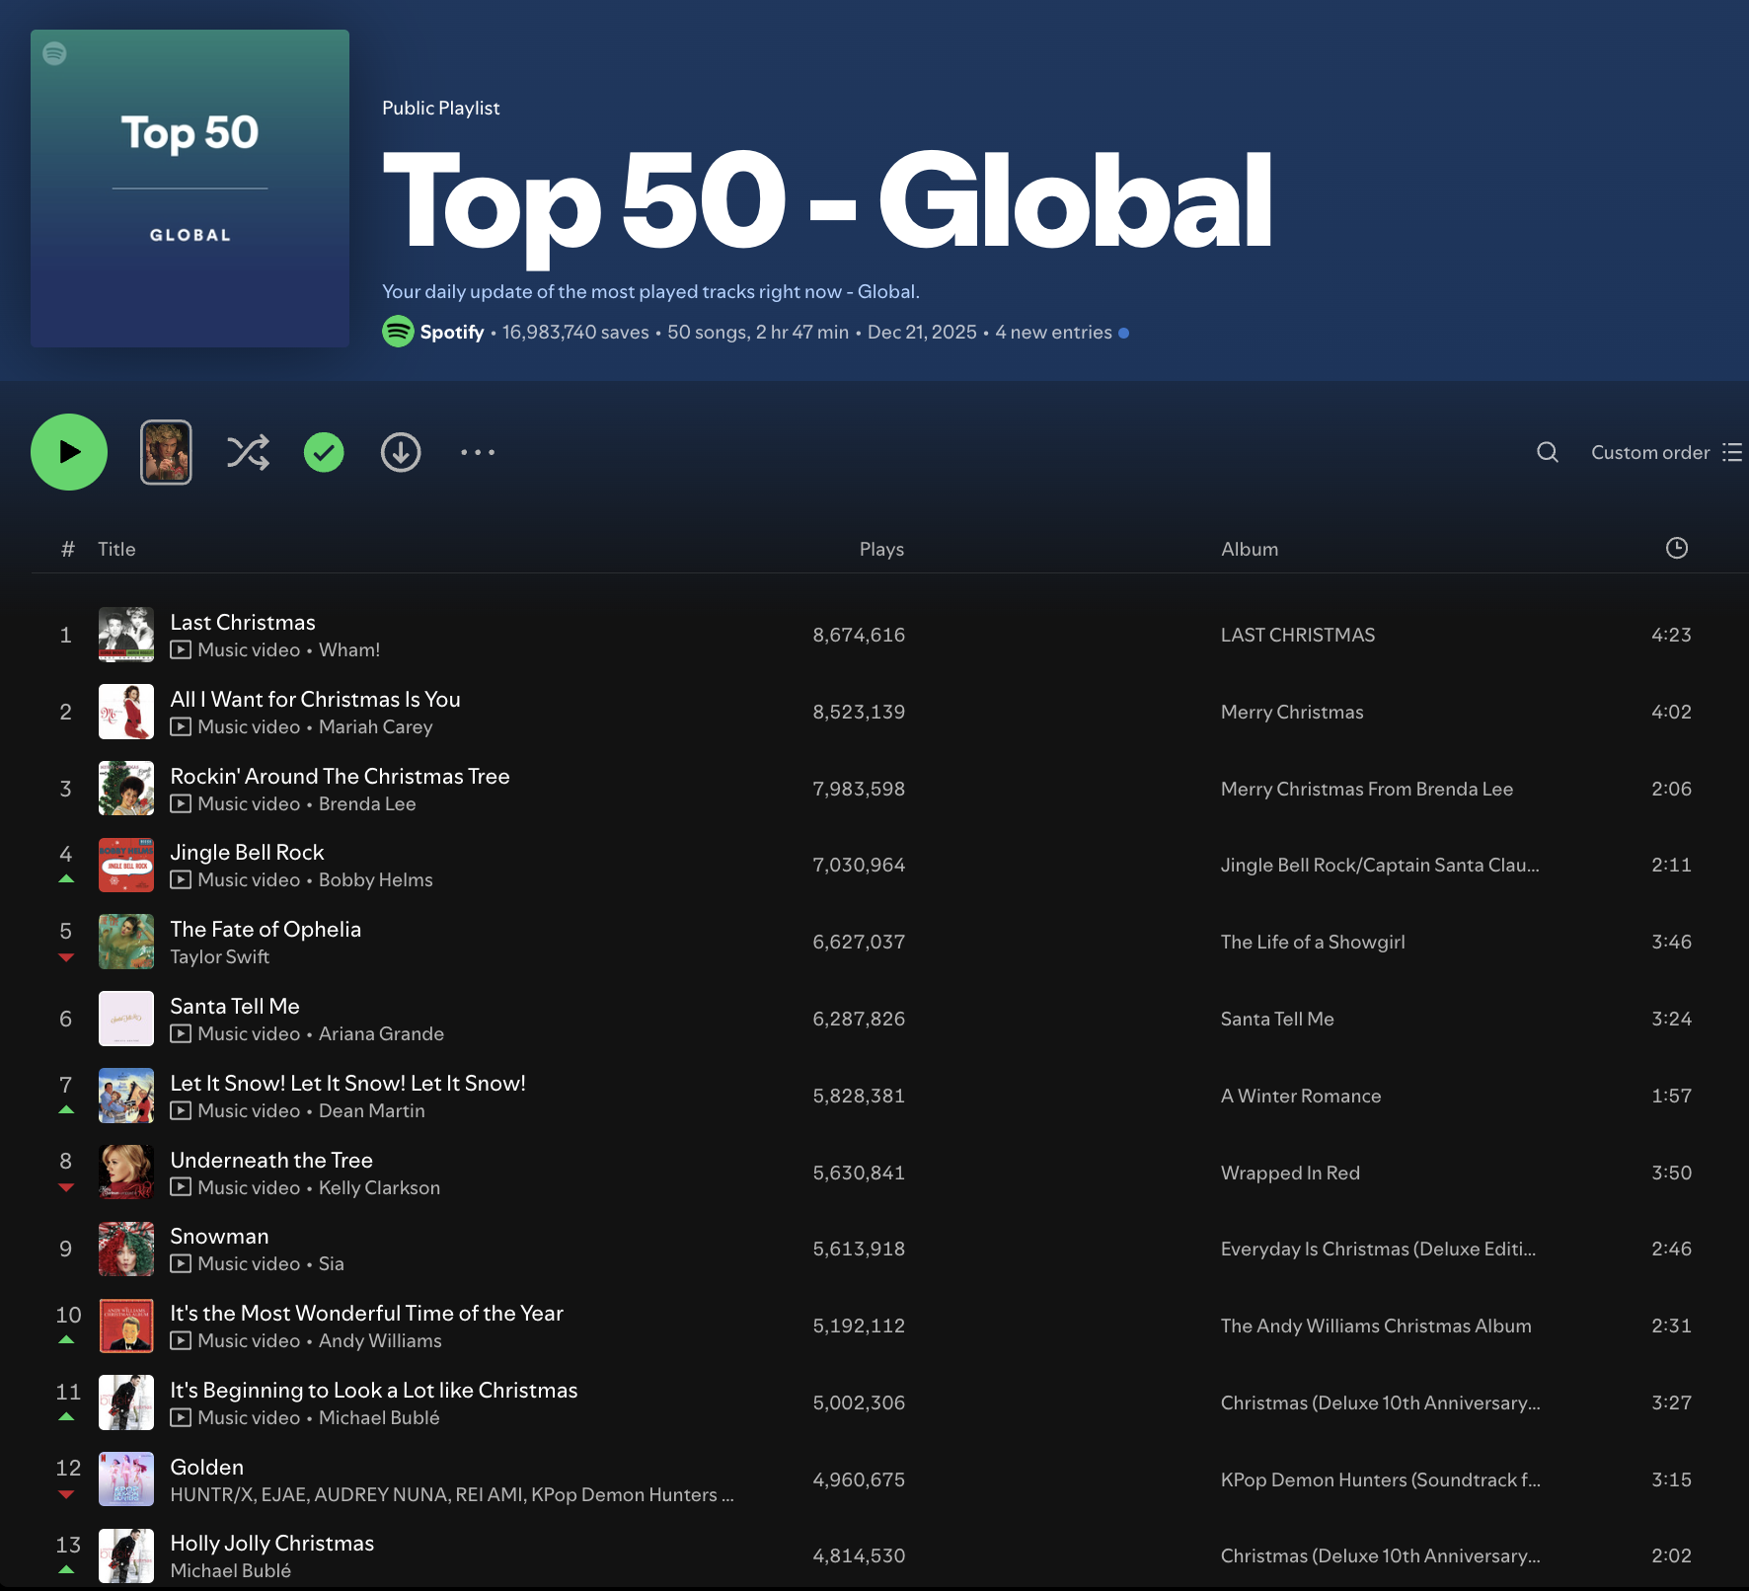
Task: Download the playlist for offline listening
Action: click(401, 452)
